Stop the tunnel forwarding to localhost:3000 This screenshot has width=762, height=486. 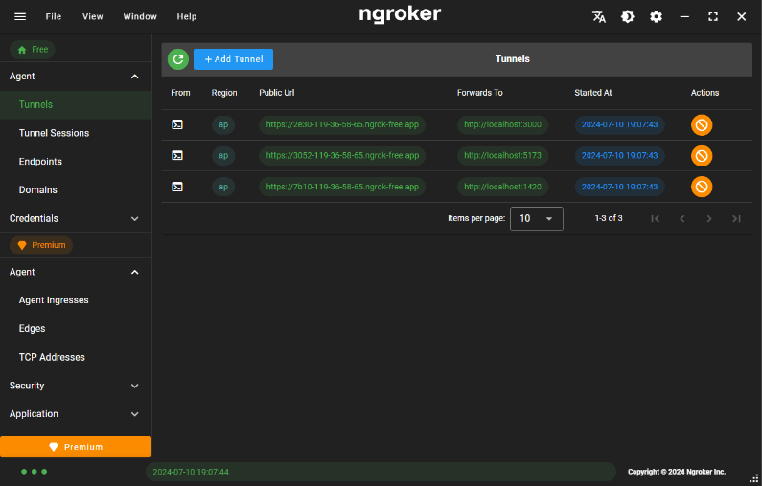[x=702, y=124]
